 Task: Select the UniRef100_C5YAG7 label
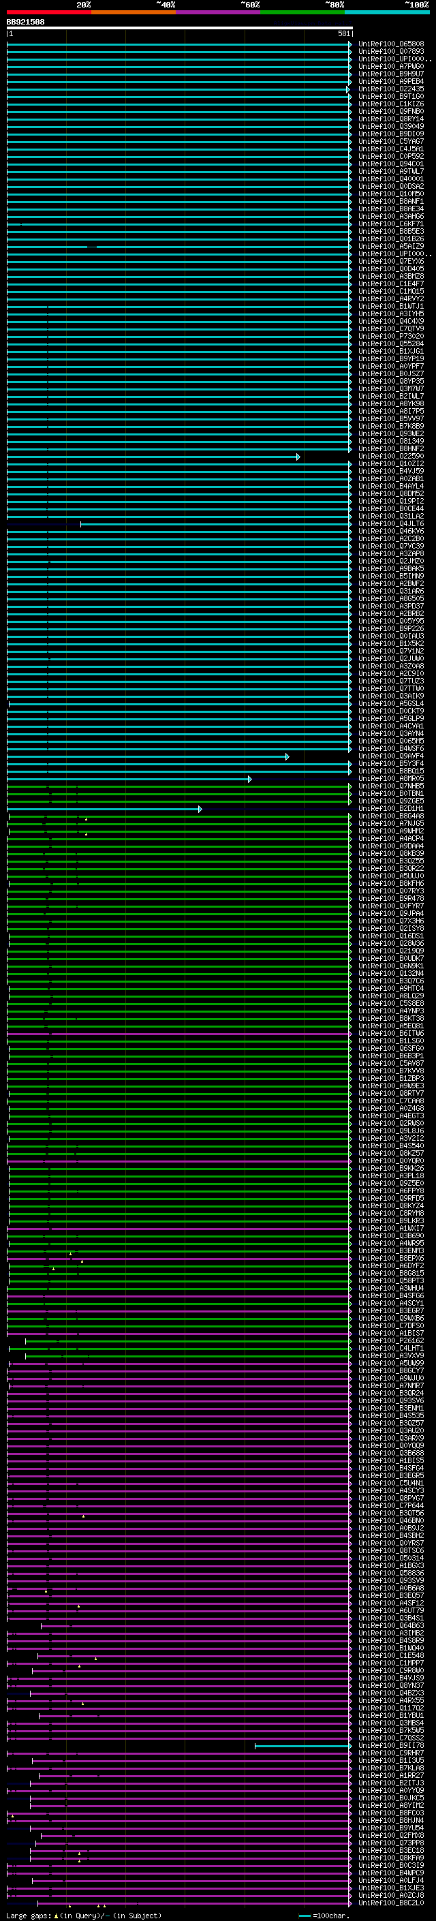click(391, 141)
